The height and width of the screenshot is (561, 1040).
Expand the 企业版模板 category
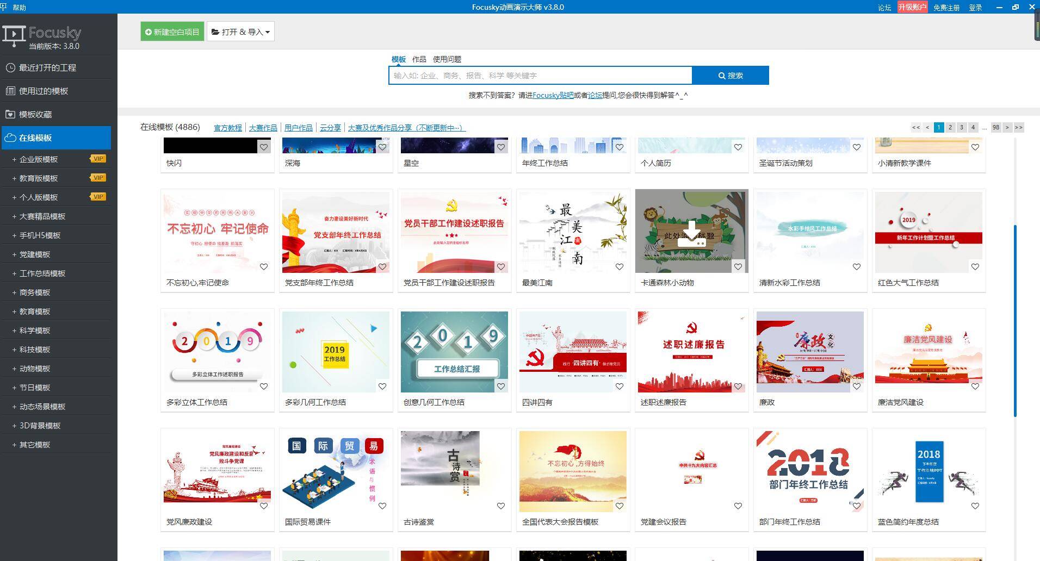click(x=38, y=159)
